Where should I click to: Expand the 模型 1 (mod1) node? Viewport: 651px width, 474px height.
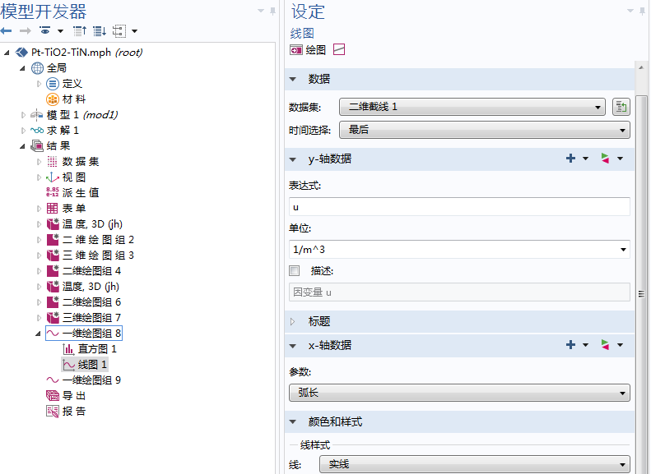(x=23, y=115)
